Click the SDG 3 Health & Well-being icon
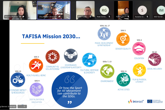The image size is (165, 110). (36, 65)
